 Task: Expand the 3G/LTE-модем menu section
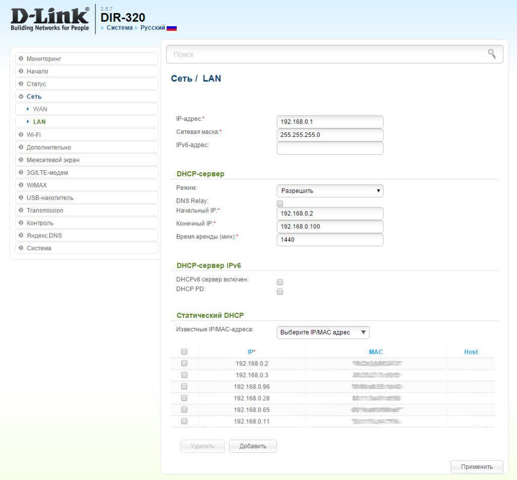(x=87, y=172)
